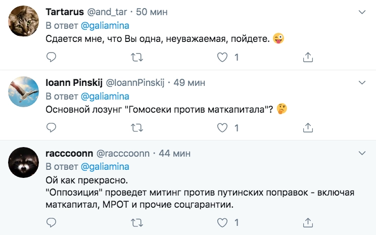The image size is (376, 235).
Task: Open the Tartarus tweet options chevron
Action: [x=362, y=12]
